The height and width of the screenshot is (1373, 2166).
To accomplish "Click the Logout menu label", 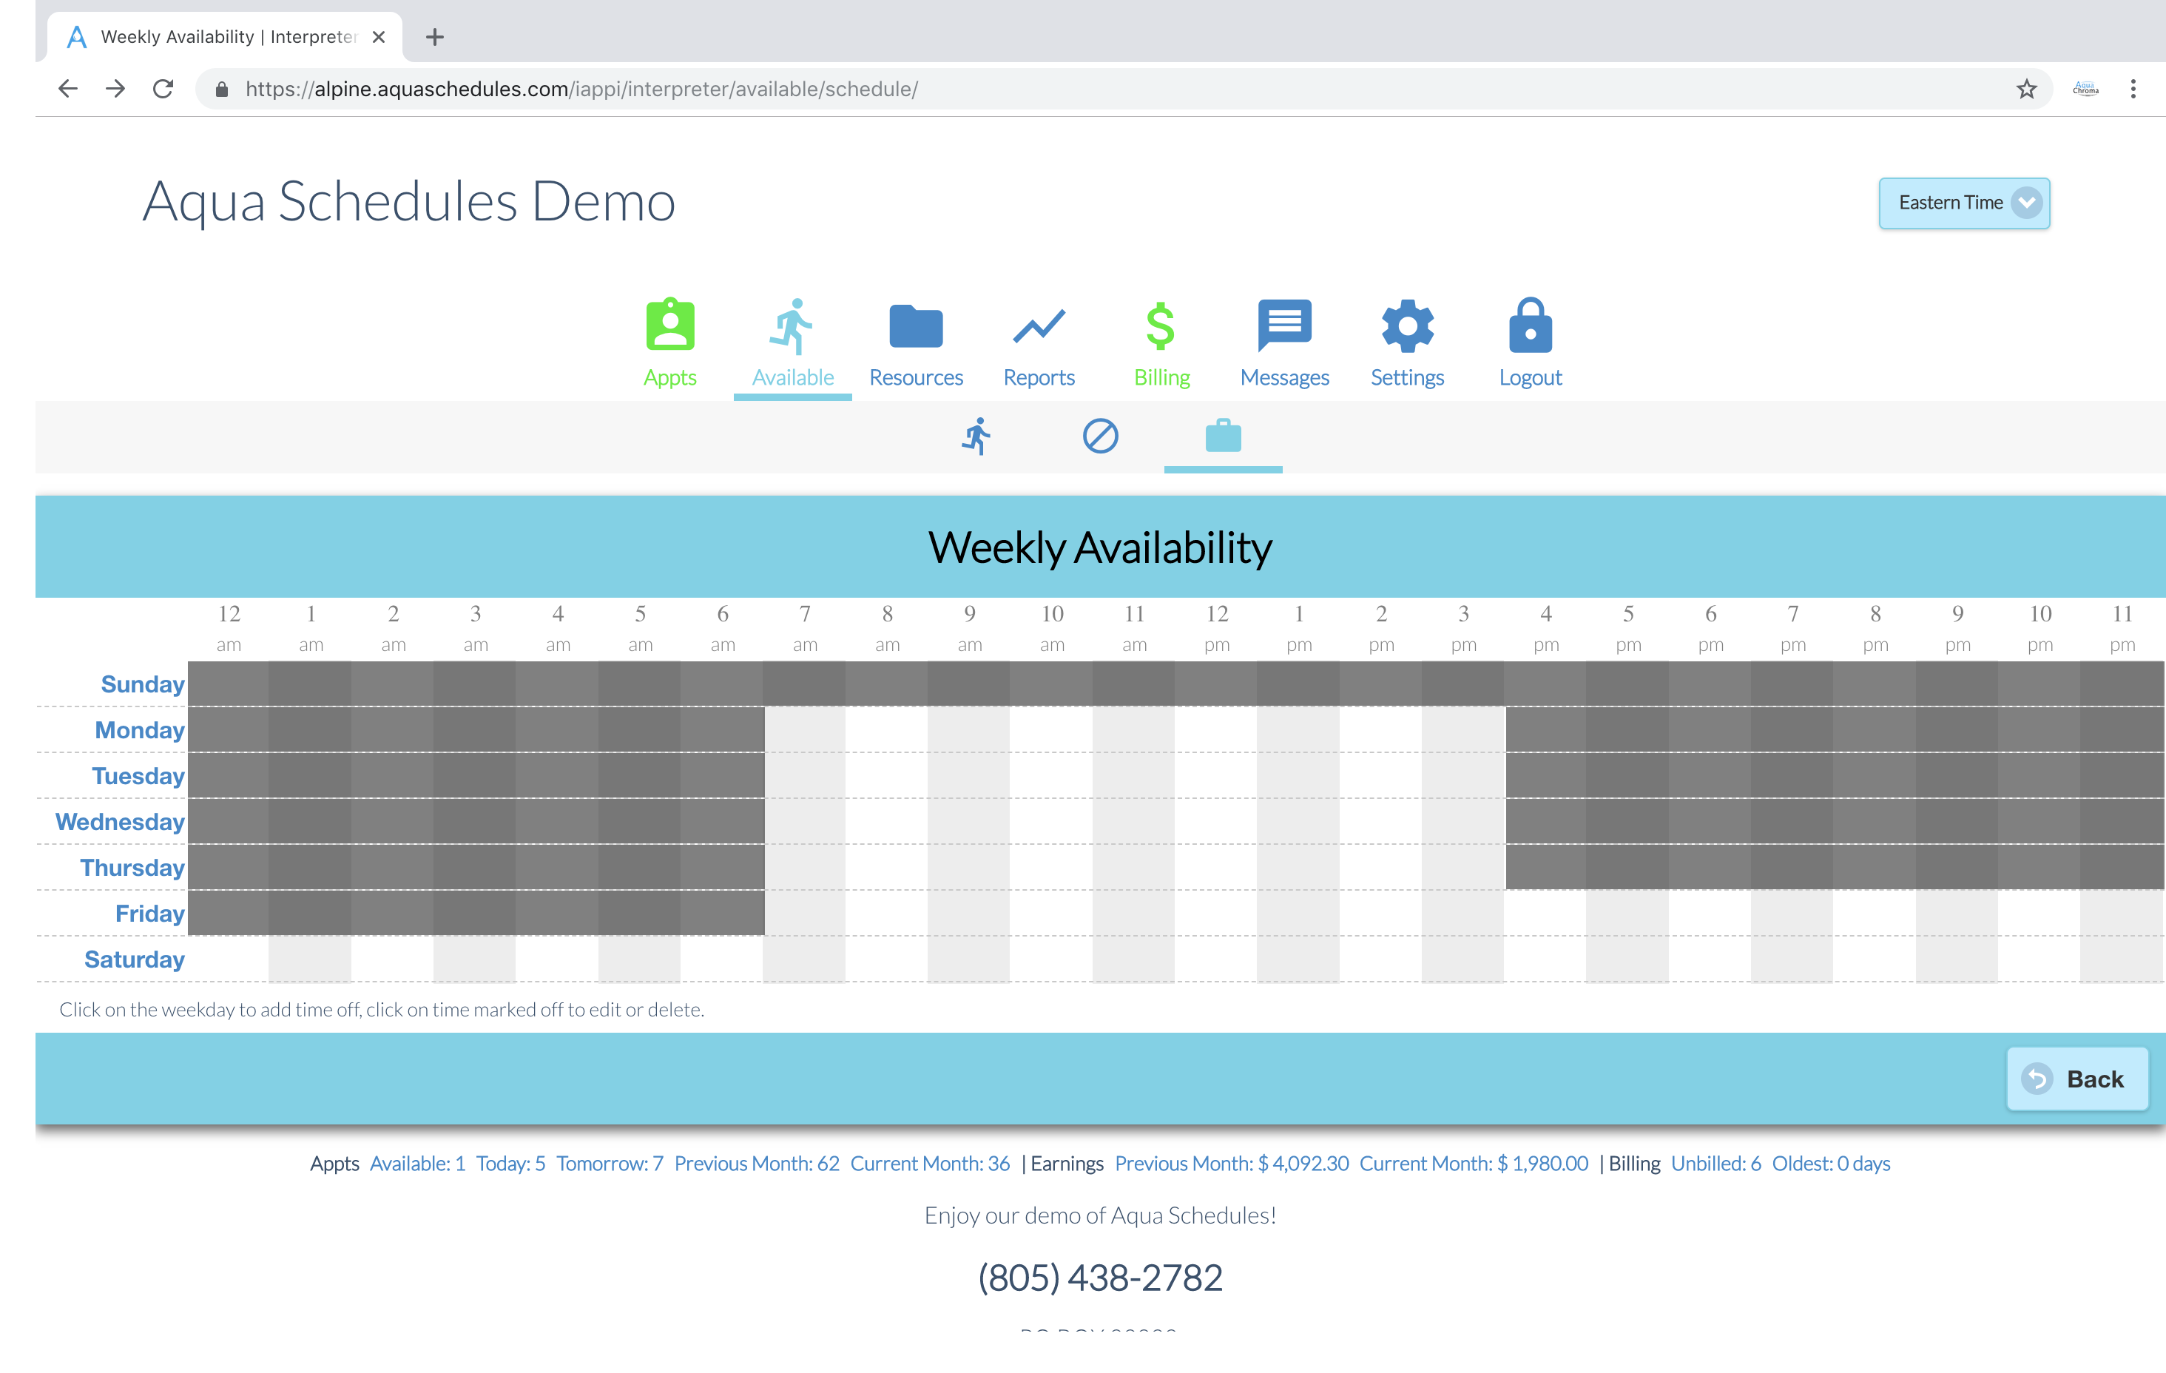I will tap(1530, 378).
